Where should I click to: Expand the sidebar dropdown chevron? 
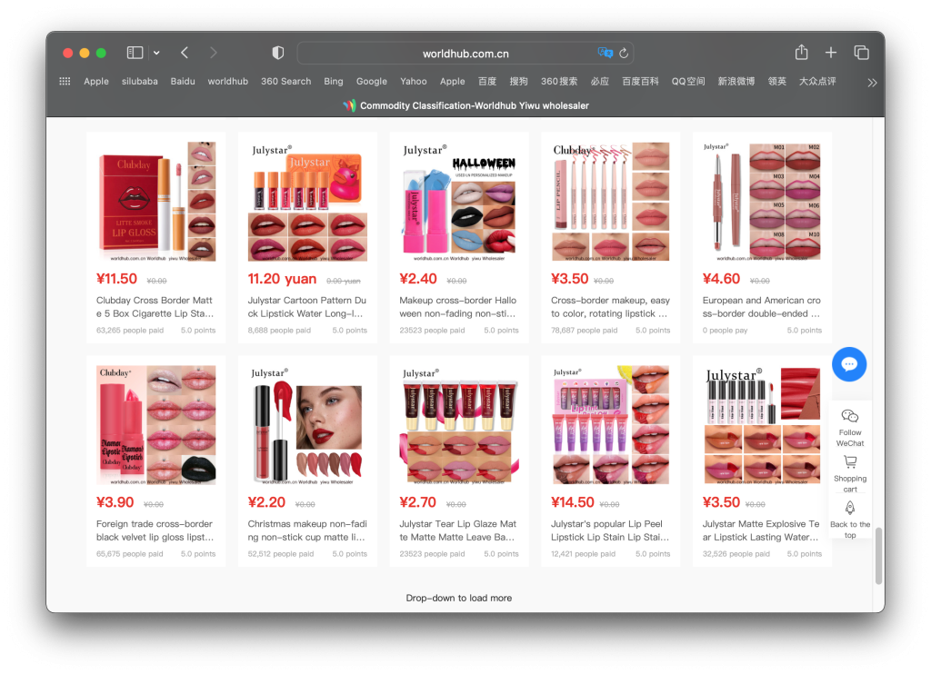(x=156, y=53)
